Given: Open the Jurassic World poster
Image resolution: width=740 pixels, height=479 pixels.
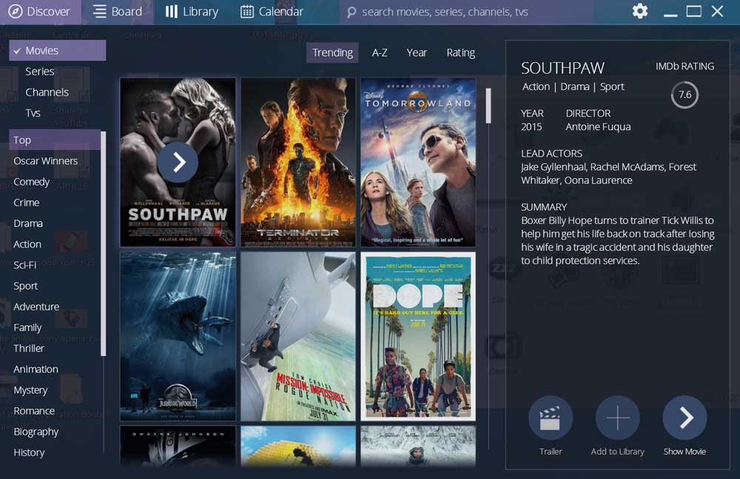Looking at the screenshot, I should coord(178,336).
